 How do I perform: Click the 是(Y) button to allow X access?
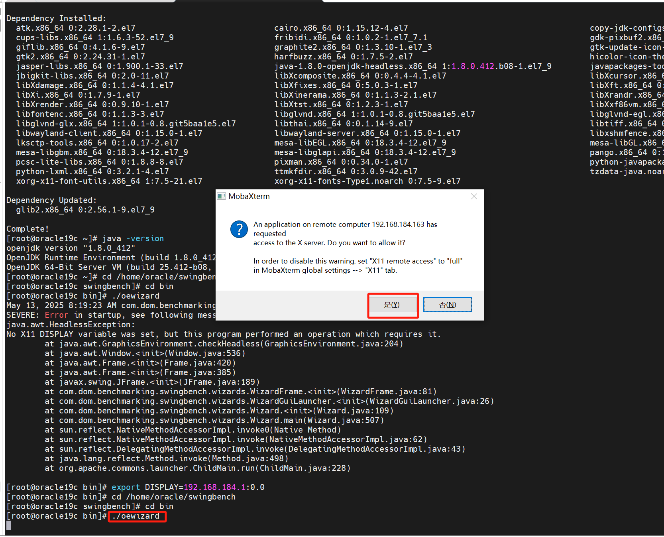[x=393, y=305]
